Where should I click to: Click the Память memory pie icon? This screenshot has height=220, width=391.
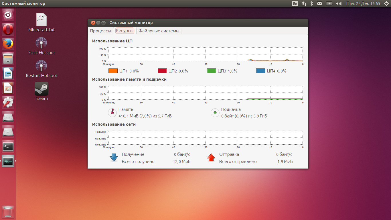click(x=112, y=113)
